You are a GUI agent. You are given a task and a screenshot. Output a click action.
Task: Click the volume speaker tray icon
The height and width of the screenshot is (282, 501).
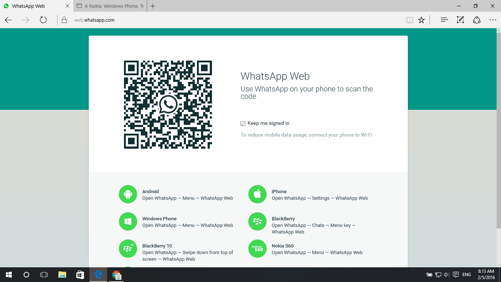(447, 275)
